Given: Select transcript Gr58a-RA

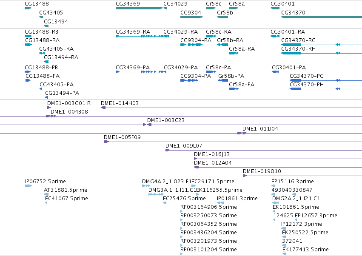Looking at the screenshot, I should coord(242,49).
